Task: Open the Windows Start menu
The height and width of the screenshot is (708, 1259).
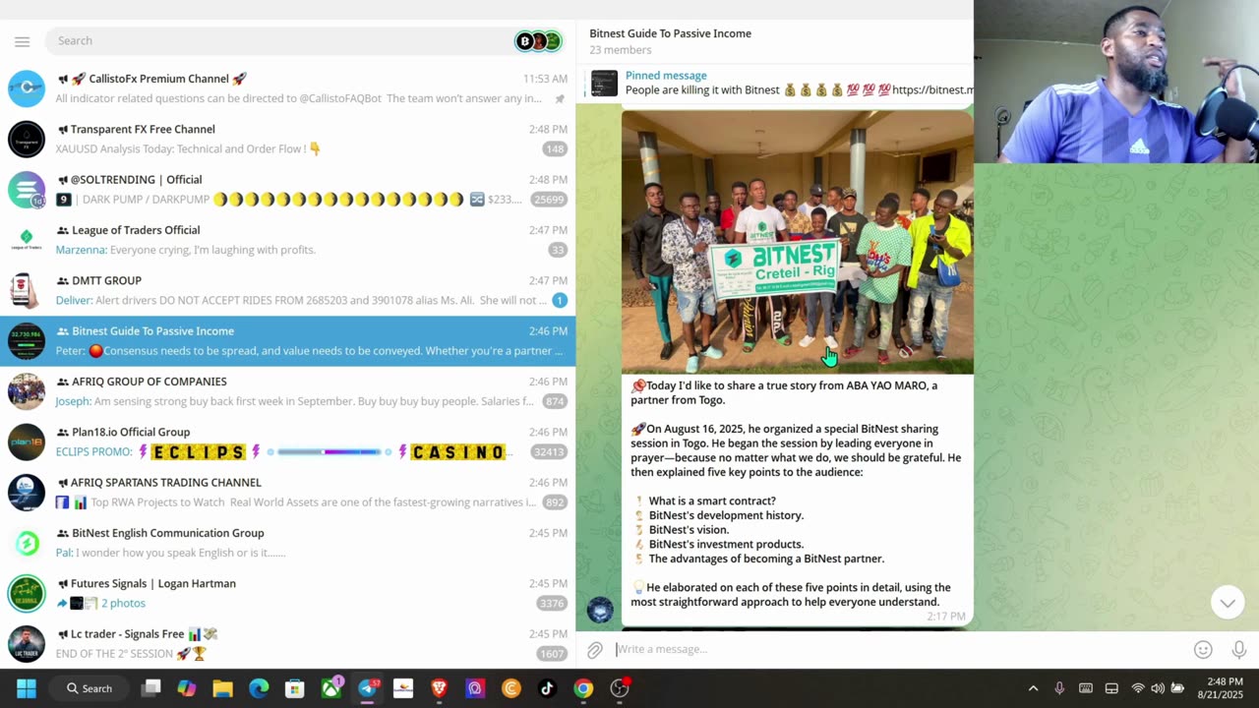Action: pyautogui.click(x=26, y=688)
